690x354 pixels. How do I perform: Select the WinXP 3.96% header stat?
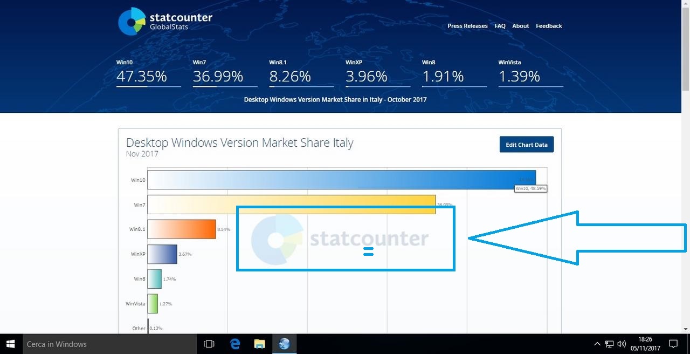click(x=378, y=73)
